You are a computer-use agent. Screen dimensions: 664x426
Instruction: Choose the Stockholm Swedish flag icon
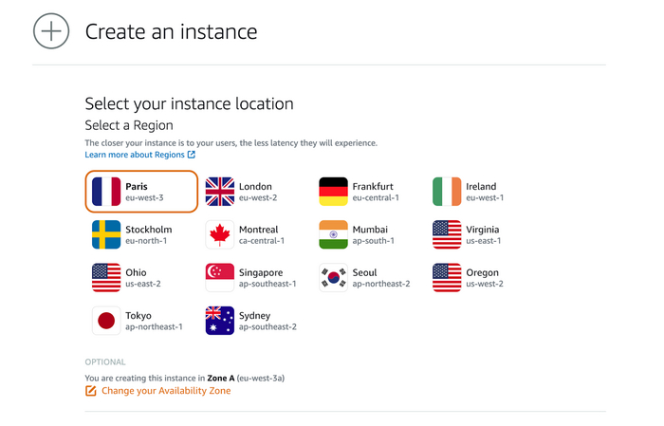106,234
